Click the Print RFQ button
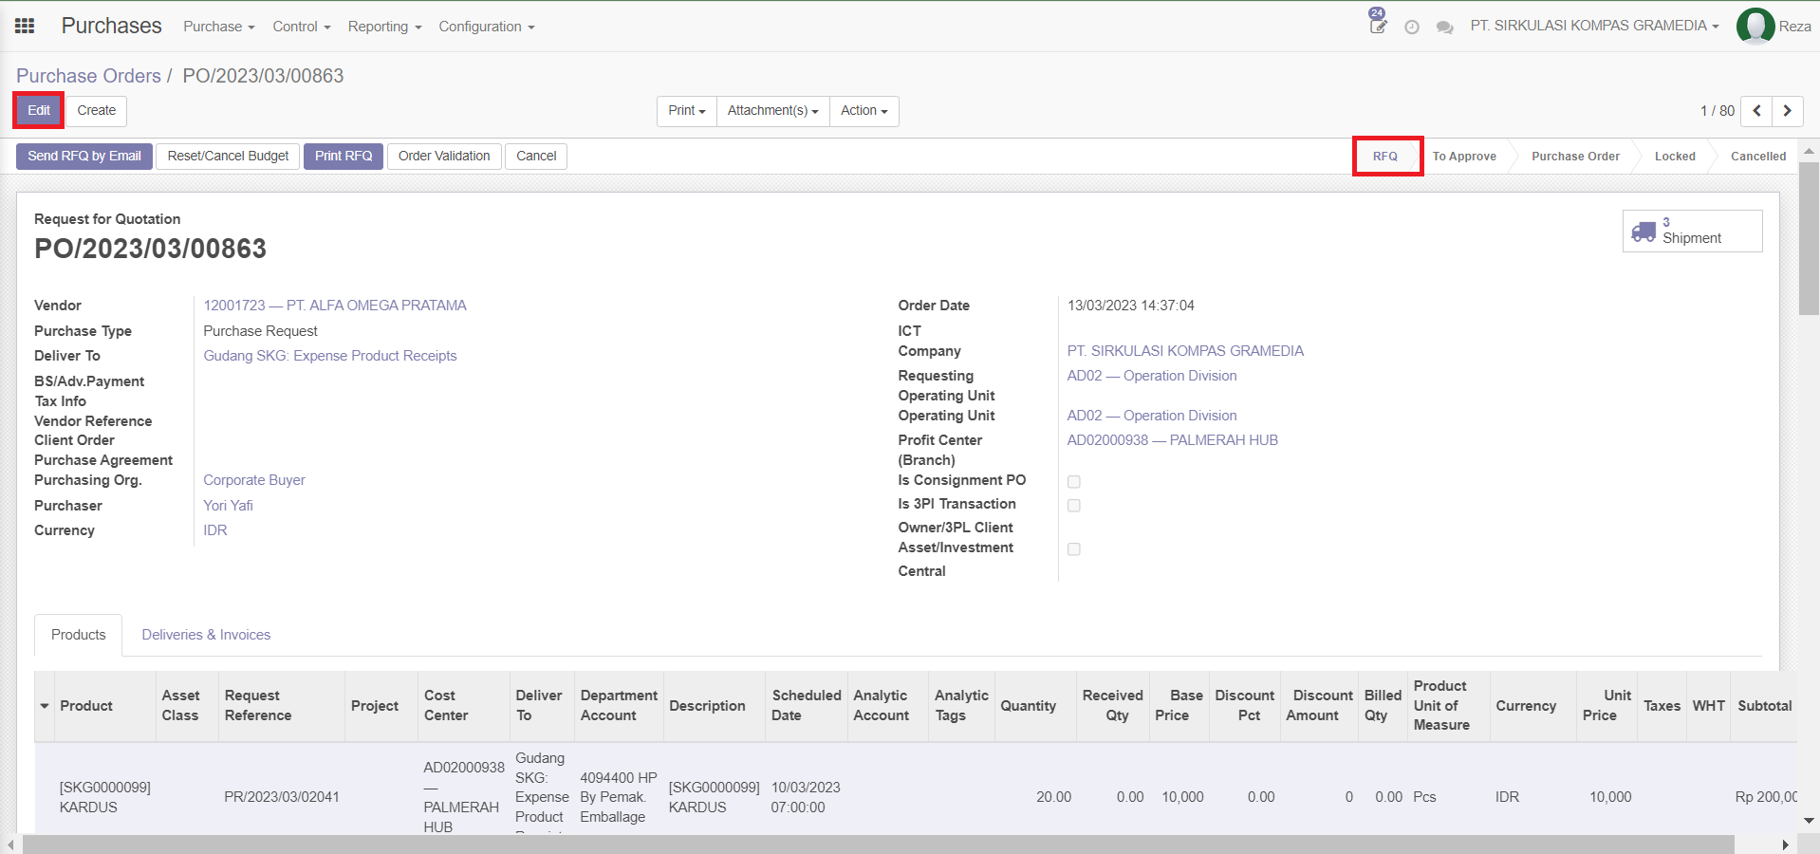The height and width of the screenshot is (854, 1820). coord(344,157)
